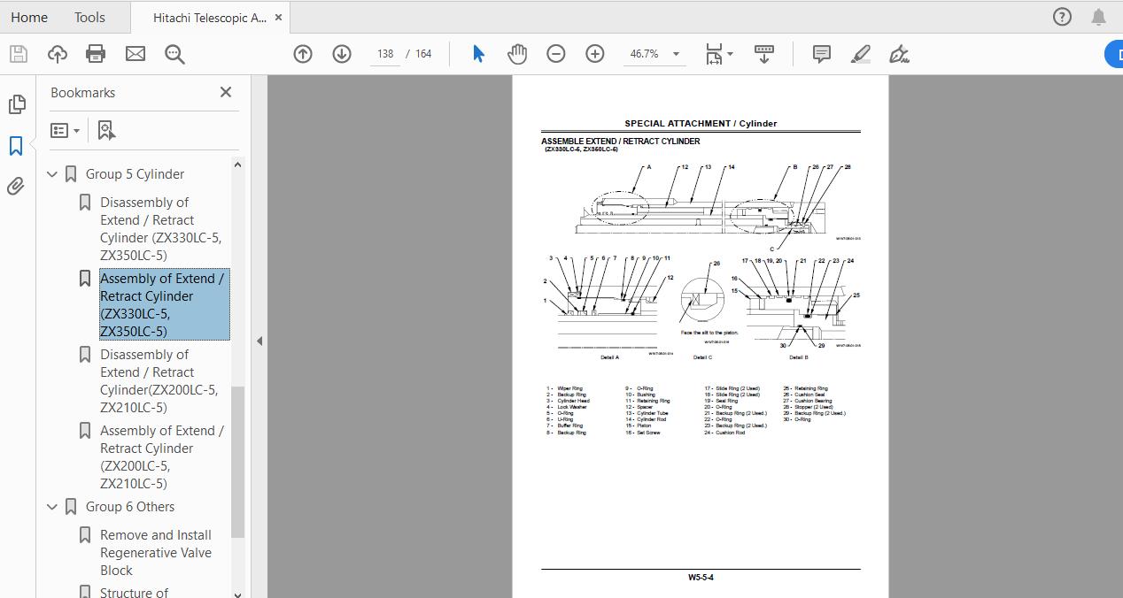Click bookmarks panel scrollbar thumb
This screenshot has width=1123, height=598.
point(237,462)
